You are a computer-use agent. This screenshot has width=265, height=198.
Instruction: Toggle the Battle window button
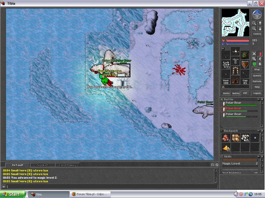pyautogui.click(x=236, y=93)
